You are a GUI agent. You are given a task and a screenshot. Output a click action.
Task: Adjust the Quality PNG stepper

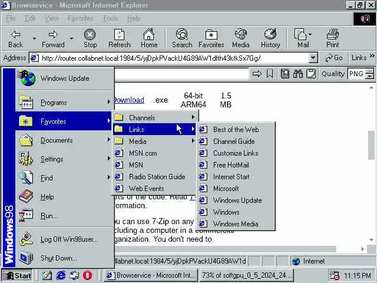click(x=369, y=74)
